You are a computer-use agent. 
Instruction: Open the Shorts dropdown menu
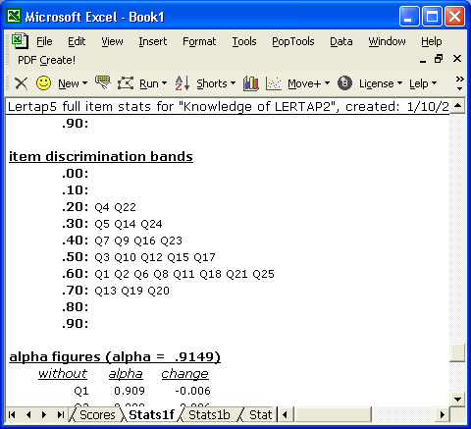pos(216,83)
